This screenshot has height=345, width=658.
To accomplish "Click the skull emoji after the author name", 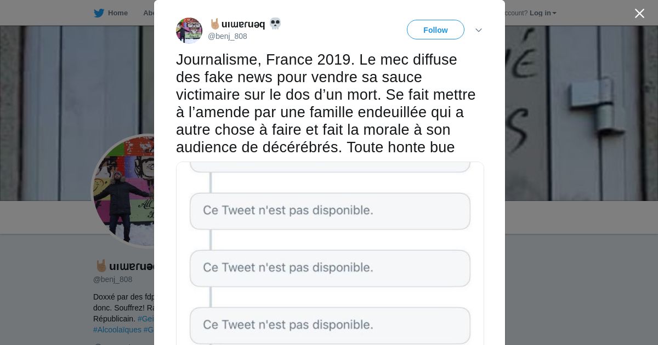I will coord(275,24).
